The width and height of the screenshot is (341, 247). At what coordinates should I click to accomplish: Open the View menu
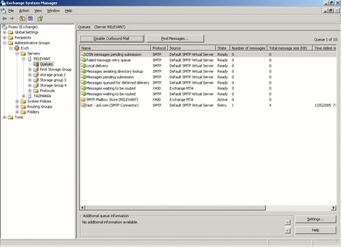38,11
